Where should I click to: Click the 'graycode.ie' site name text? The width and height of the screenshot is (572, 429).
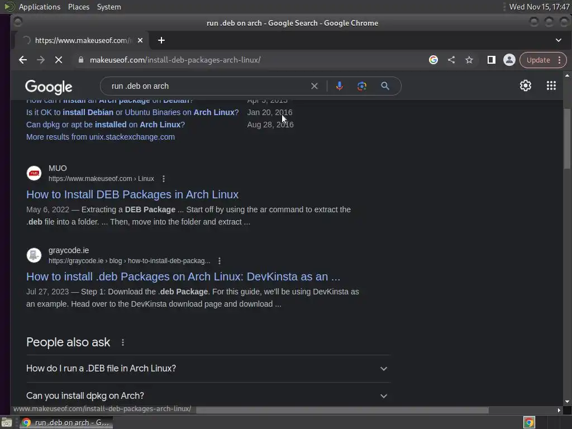click(69, 250)
